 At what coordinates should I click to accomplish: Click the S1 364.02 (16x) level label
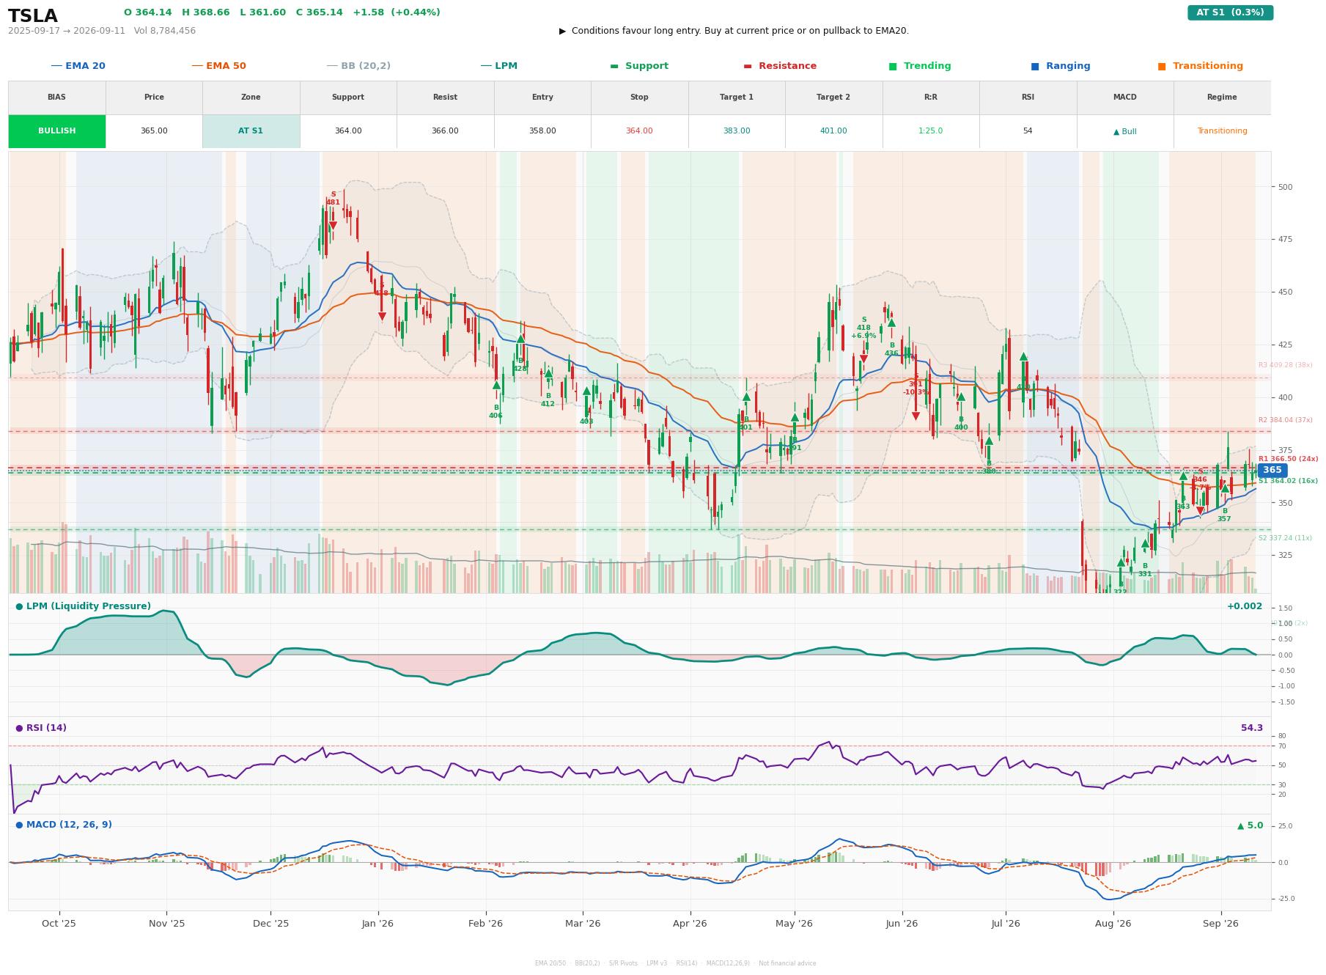click(1288, 481)
